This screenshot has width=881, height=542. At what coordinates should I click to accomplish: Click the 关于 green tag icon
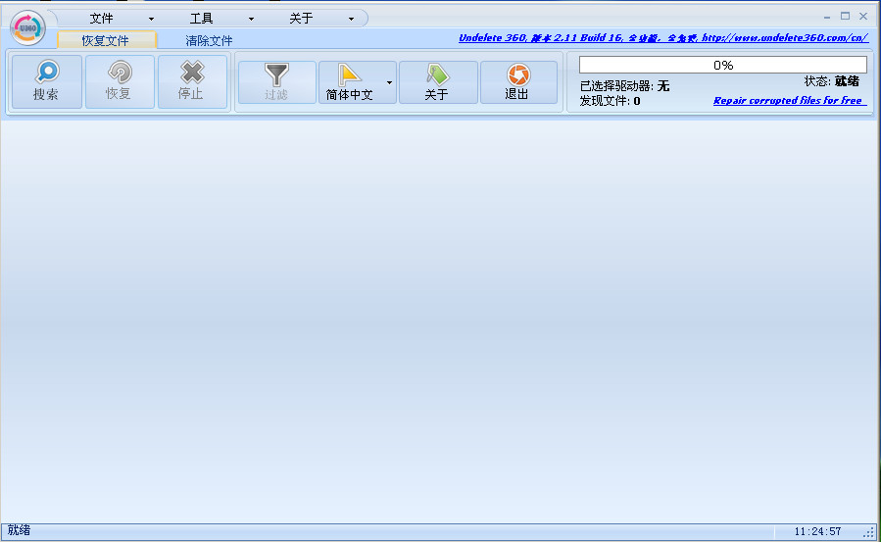pos(437,74)
